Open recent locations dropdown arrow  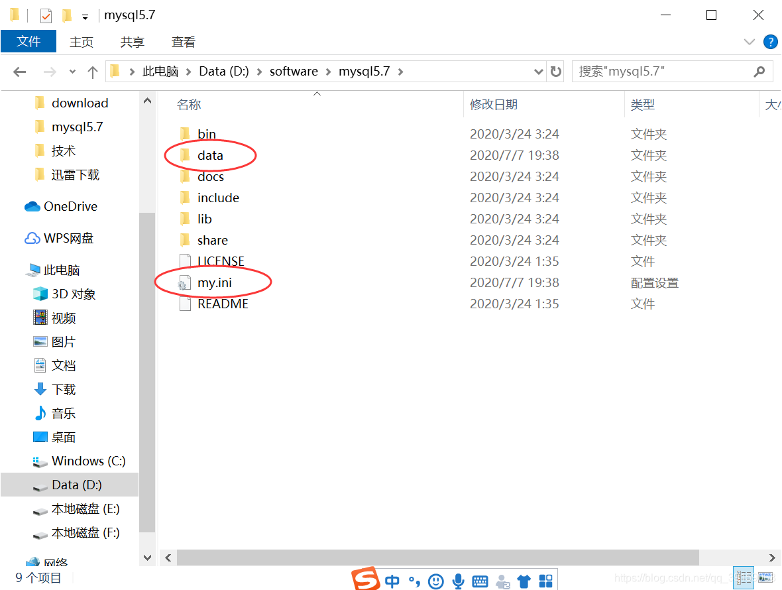coord(72,72)
